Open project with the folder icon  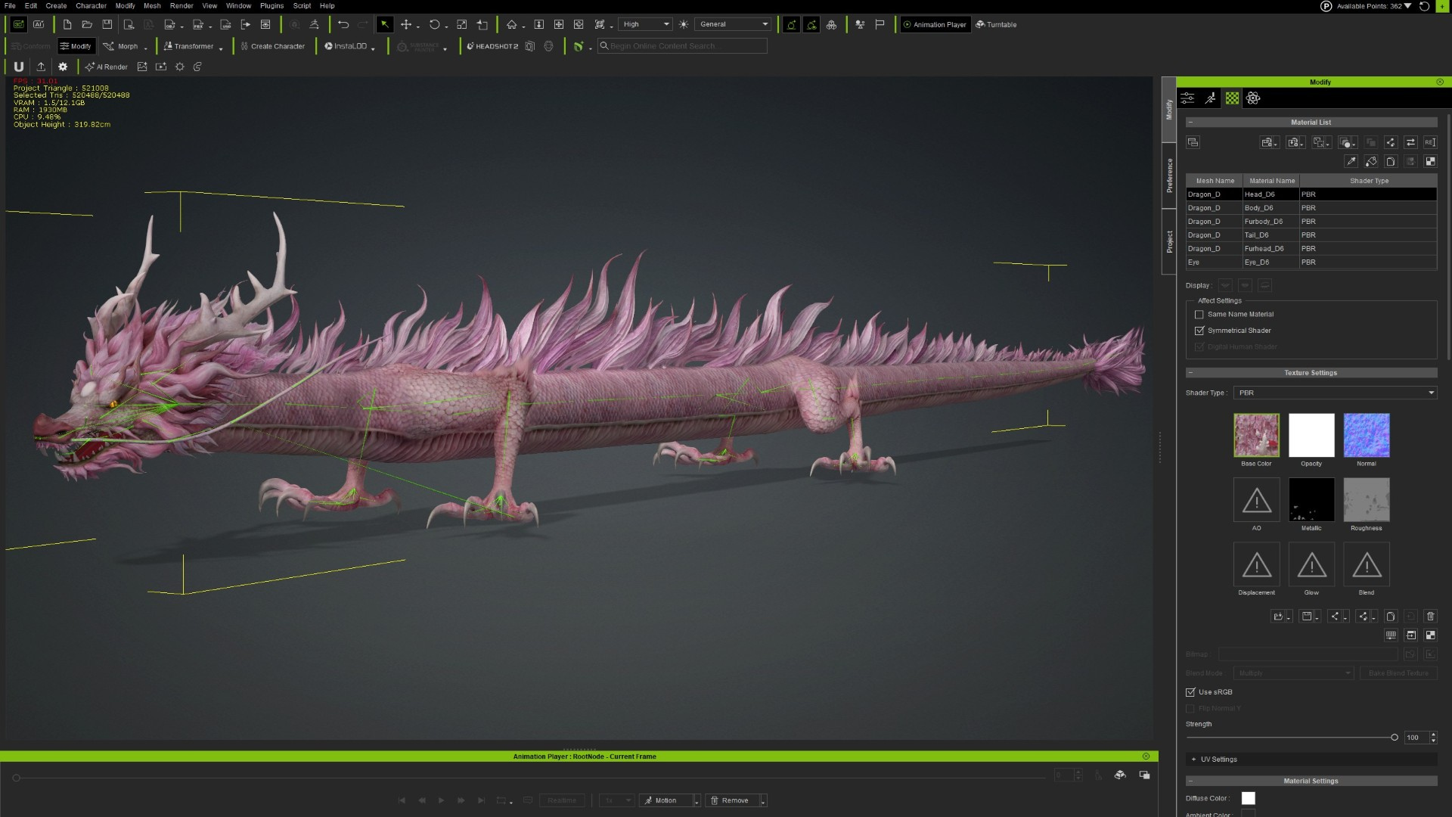pos(87,24)
